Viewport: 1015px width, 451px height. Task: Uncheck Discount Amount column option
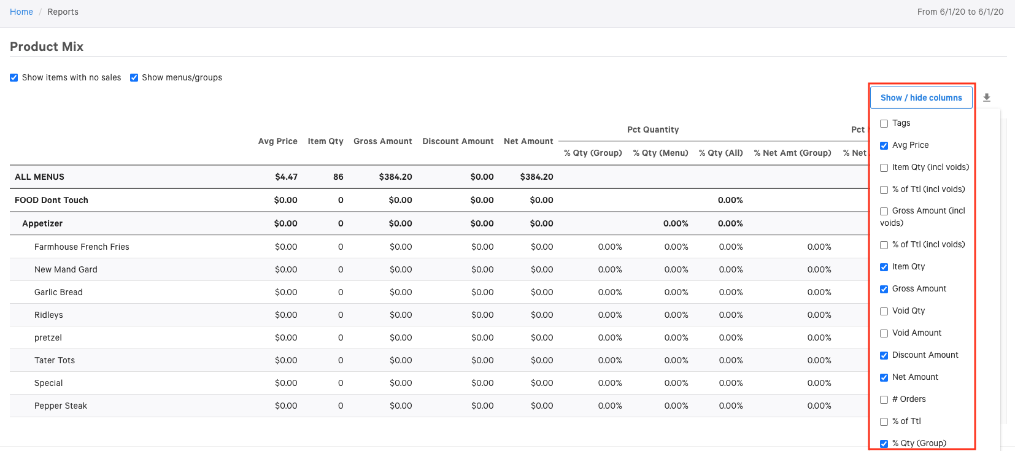coord(884,355)
